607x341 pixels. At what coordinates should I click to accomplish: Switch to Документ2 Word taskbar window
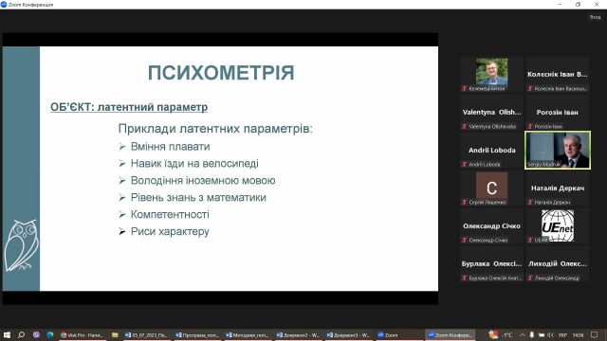click(x=298, y=334)
